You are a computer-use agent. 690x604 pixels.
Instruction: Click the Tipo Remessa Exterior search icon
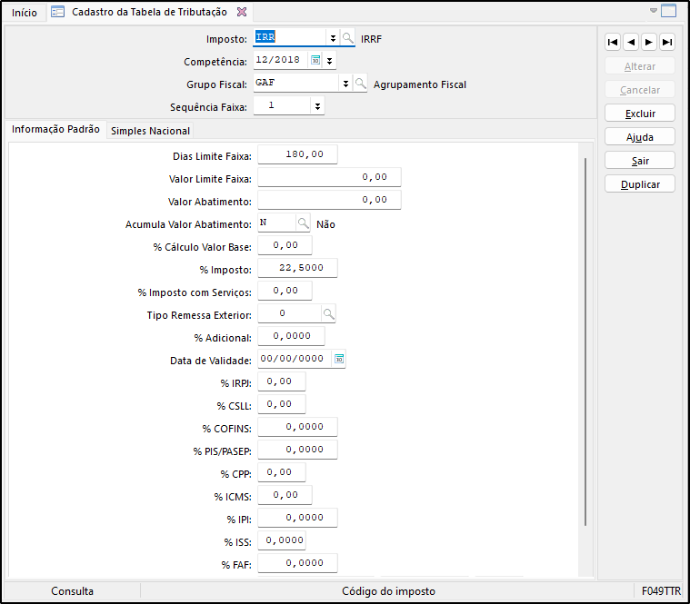pos(328,313)
